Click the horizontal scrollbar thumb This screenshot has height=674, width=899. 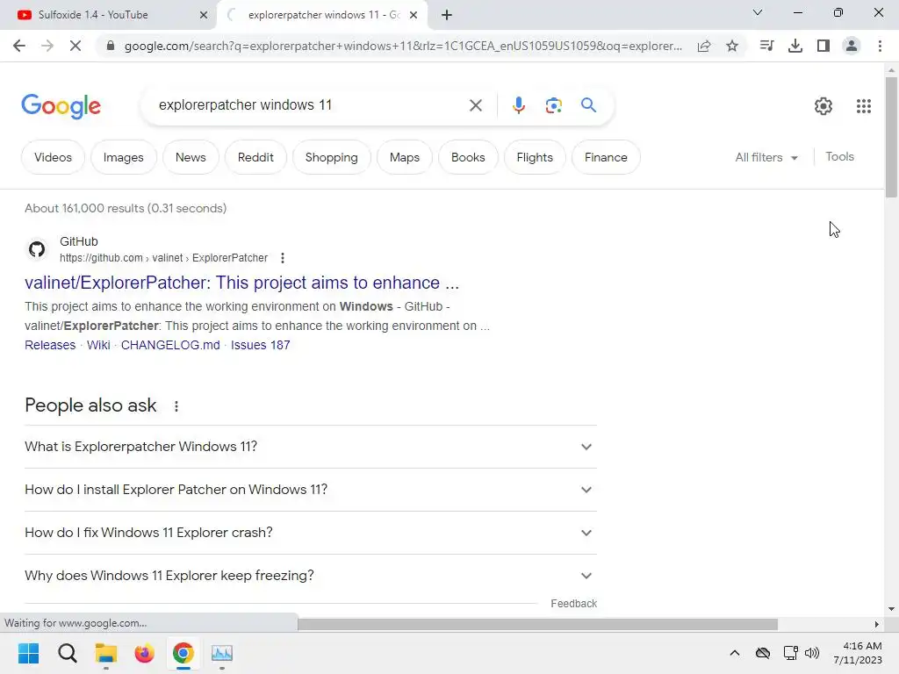[537, 624]
